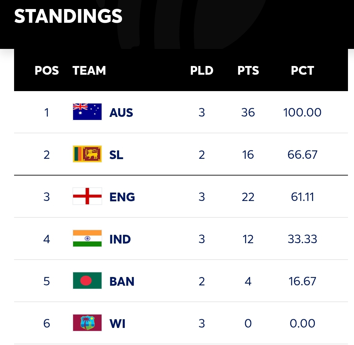Sort by the PLD column header
Viewport: 354px width, 345px height.
point(201,70)
